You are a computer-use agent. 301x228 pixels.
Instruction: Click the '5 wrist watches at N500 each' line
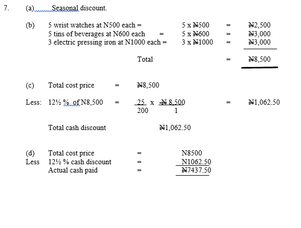[95, 25]
